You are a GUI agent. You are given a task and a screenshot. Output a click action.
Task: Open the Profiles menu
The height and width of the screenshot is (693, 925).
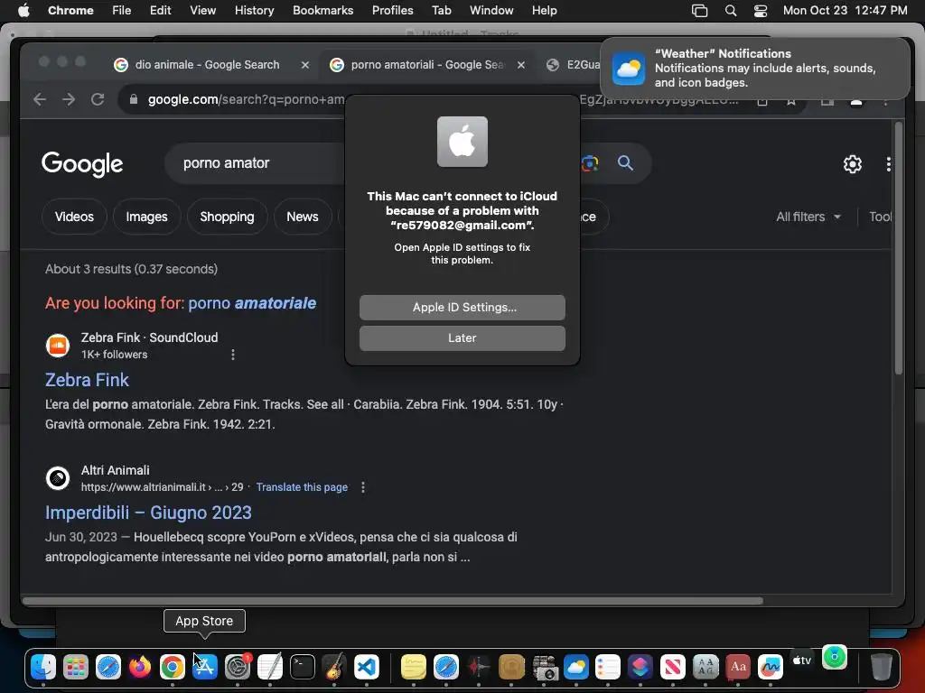(392, 11)
